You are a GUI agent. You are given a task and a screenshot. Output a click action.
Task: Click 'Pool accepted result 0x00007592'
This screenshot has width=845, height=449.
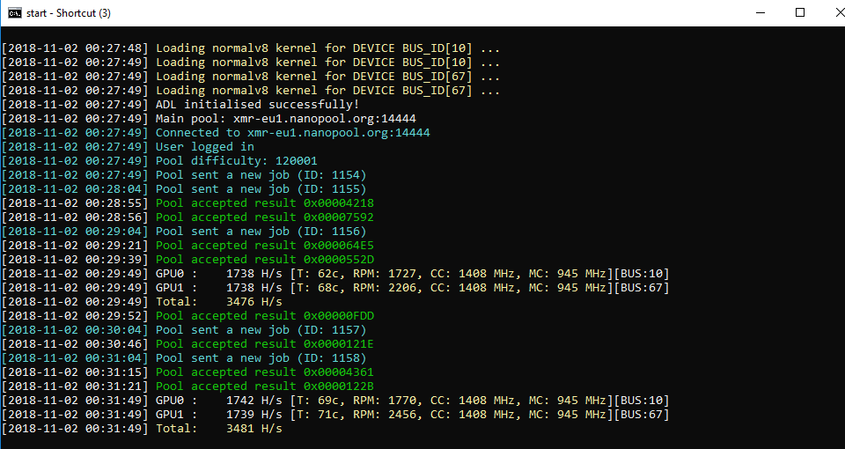(265, 217)
